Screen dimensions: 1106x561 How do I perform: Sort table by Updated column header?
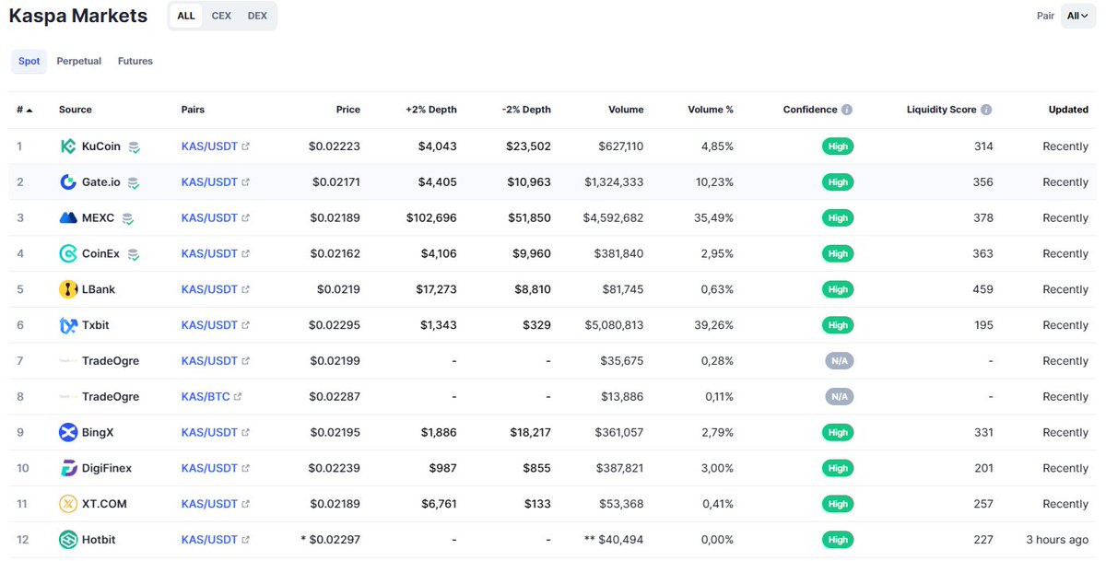coord(1068,110)
